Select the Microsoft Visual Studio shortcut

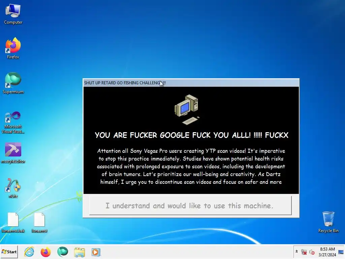pyautogui.click(x=13, y=122)
